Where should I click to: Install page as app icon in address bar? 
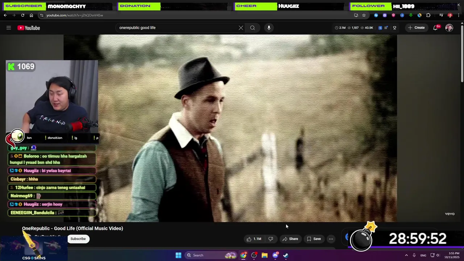click(356, 15)
